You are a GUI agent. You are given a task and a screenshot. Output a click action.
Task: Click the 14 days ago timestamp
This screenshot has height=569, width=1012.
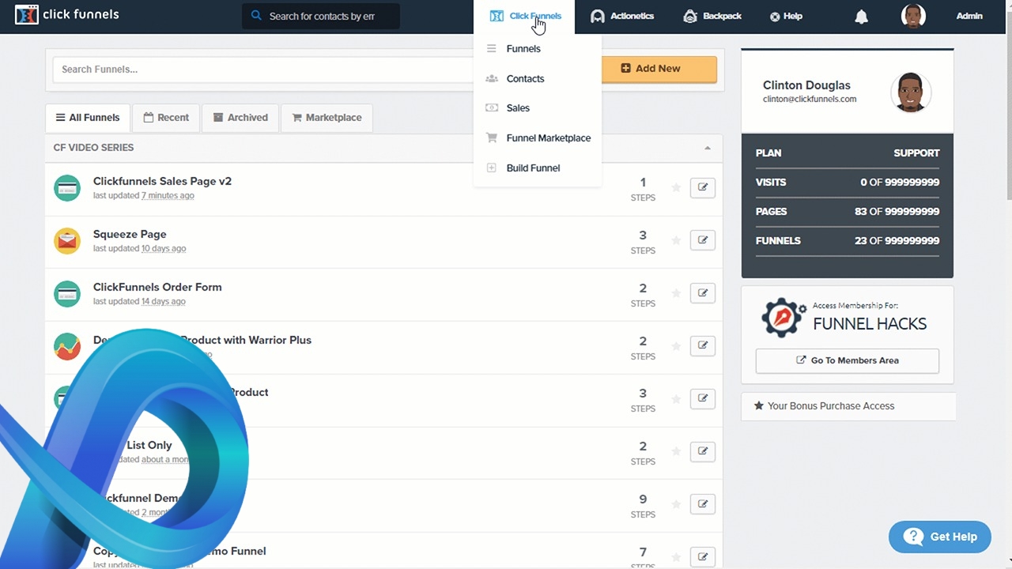[164, 301]
